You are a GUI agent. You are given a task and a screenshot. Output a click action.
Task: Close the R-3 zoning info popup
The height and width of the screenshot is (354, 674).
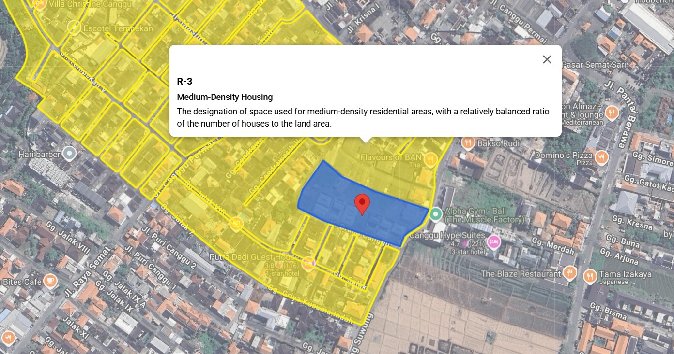547,59
